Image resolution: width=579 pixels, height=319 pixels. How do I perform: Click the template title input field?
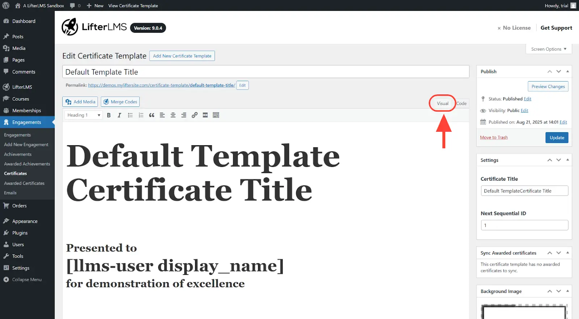tap(266, 72)
